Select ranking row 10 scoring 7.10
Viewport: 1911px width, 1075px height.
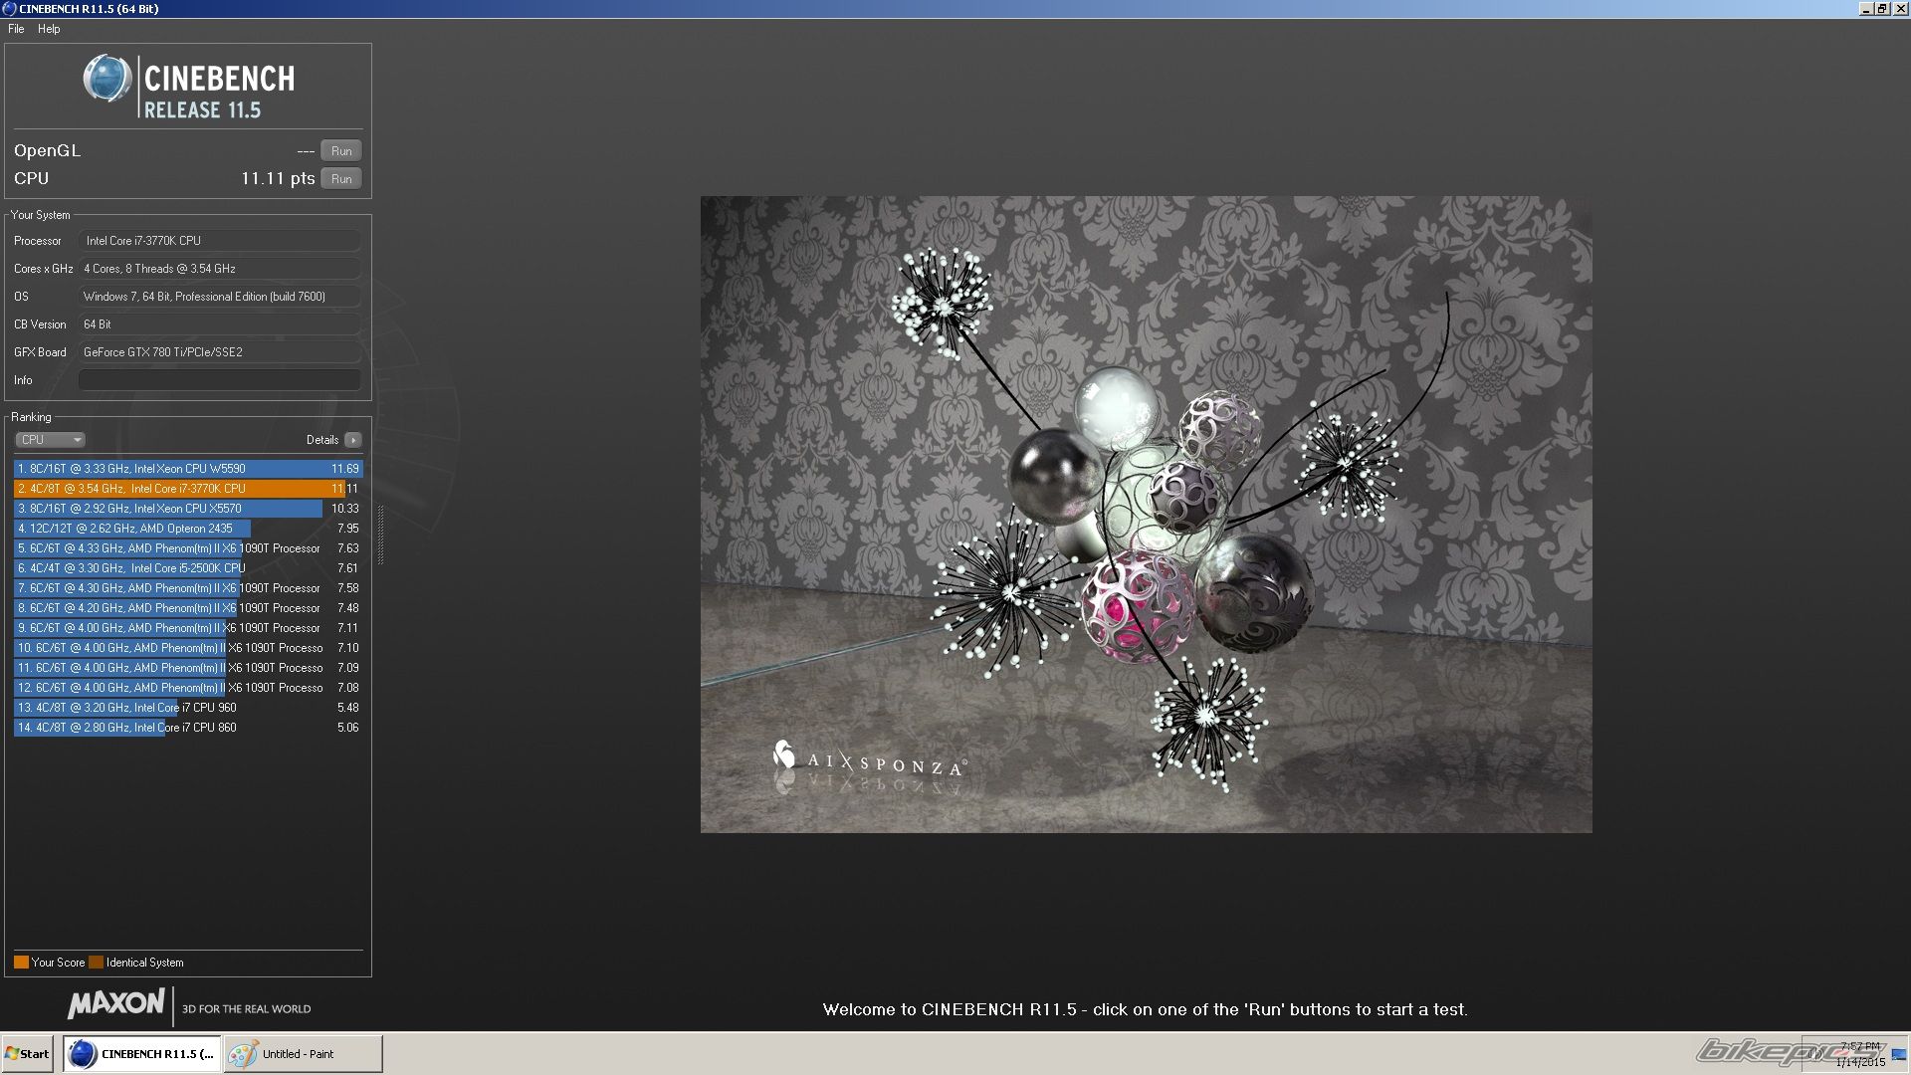point(188,648)
